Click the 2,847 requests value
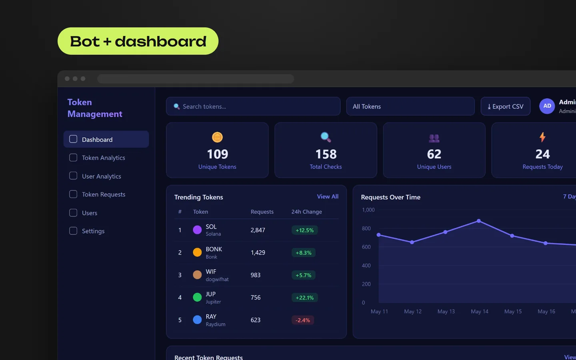Image resolution: width=576 pixels, height=360 pixels. pyautogui.click(x=258, y=230)
